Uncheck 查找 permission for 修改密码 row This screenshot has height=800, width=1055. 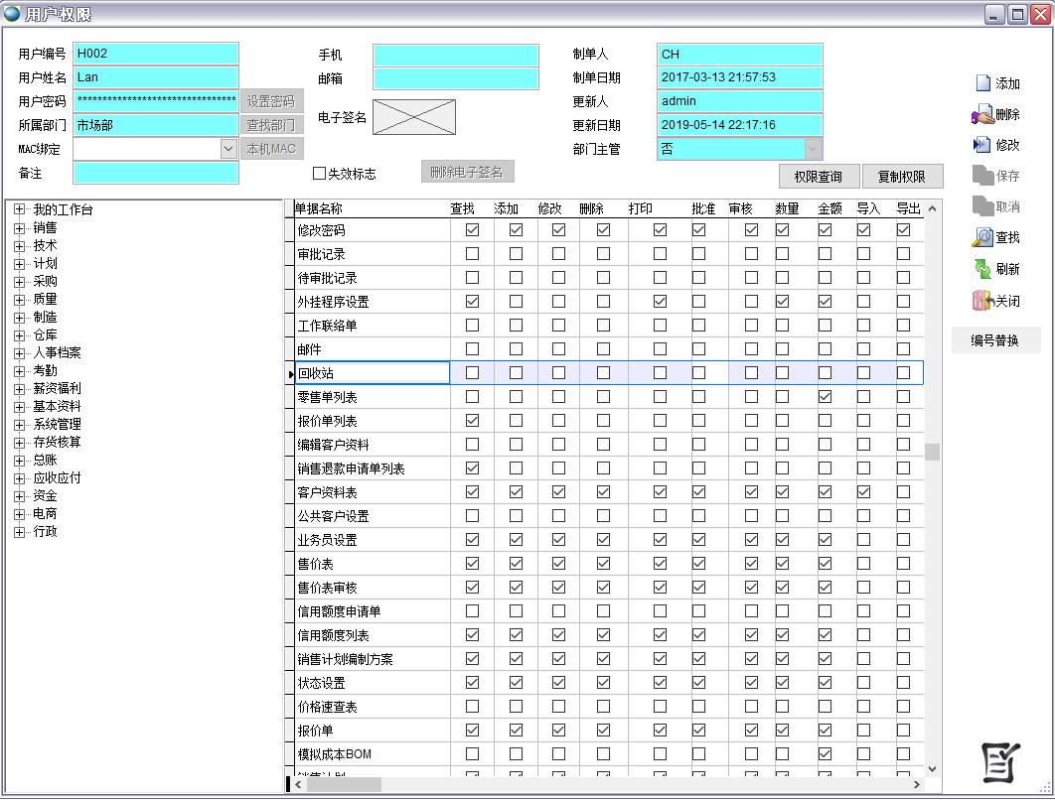(473, 230)
